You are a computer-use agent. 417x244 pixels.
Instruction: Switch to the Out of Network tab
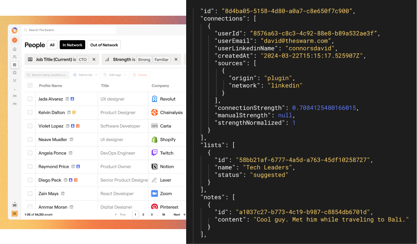[x=104, y=45]
